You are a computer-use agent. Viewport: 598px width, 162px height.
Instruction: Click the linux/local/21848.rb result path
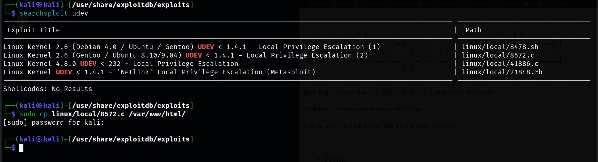(x=502, y=72)
